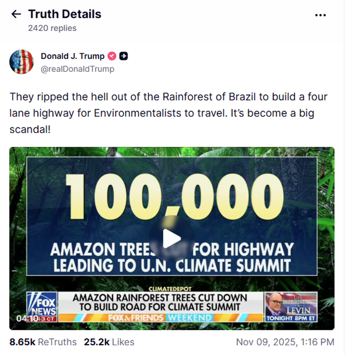Screen dimensions: 345x354
Task: Click the Truth Details page heading
Action: [x=65, y=14]
